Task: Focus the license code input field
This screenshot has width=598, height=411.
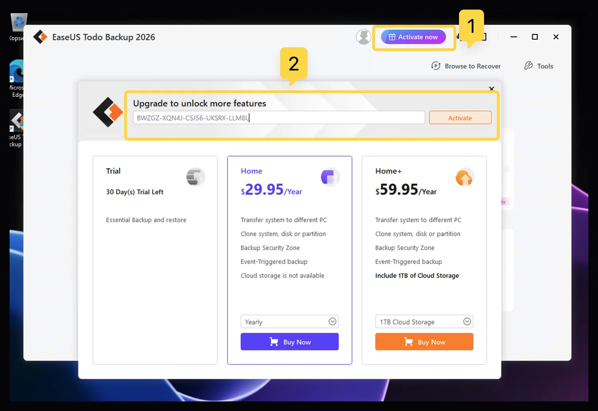Action: (x=279, y=117)
